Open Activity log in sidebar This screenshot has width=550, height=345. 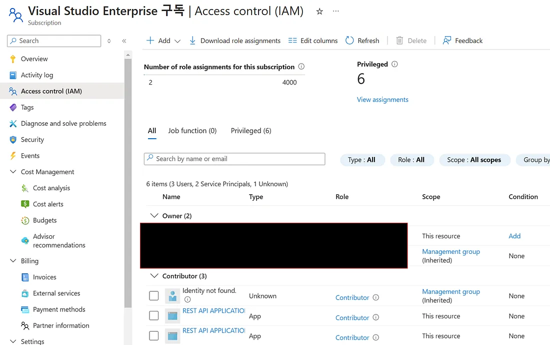[x=36, y=75]
